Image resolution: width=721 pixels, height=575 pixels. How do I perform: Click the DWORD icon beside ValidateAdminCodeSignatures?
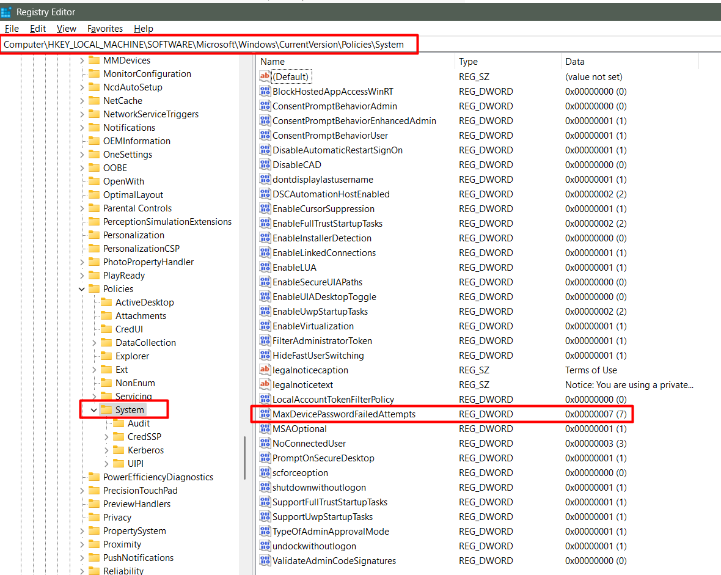(265, 561)
